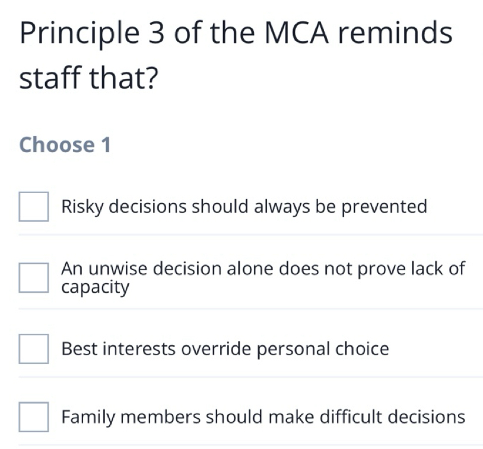
Task: Click the 'Choose 1' instruction text
Action: 65,144
